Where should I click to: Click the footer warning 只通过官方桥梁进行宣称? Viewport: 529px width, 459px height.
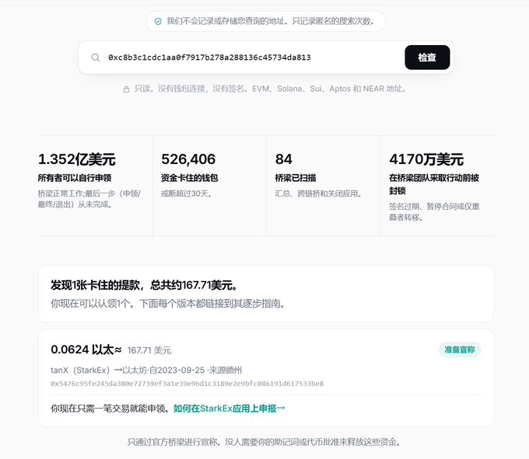coord(264,442)
